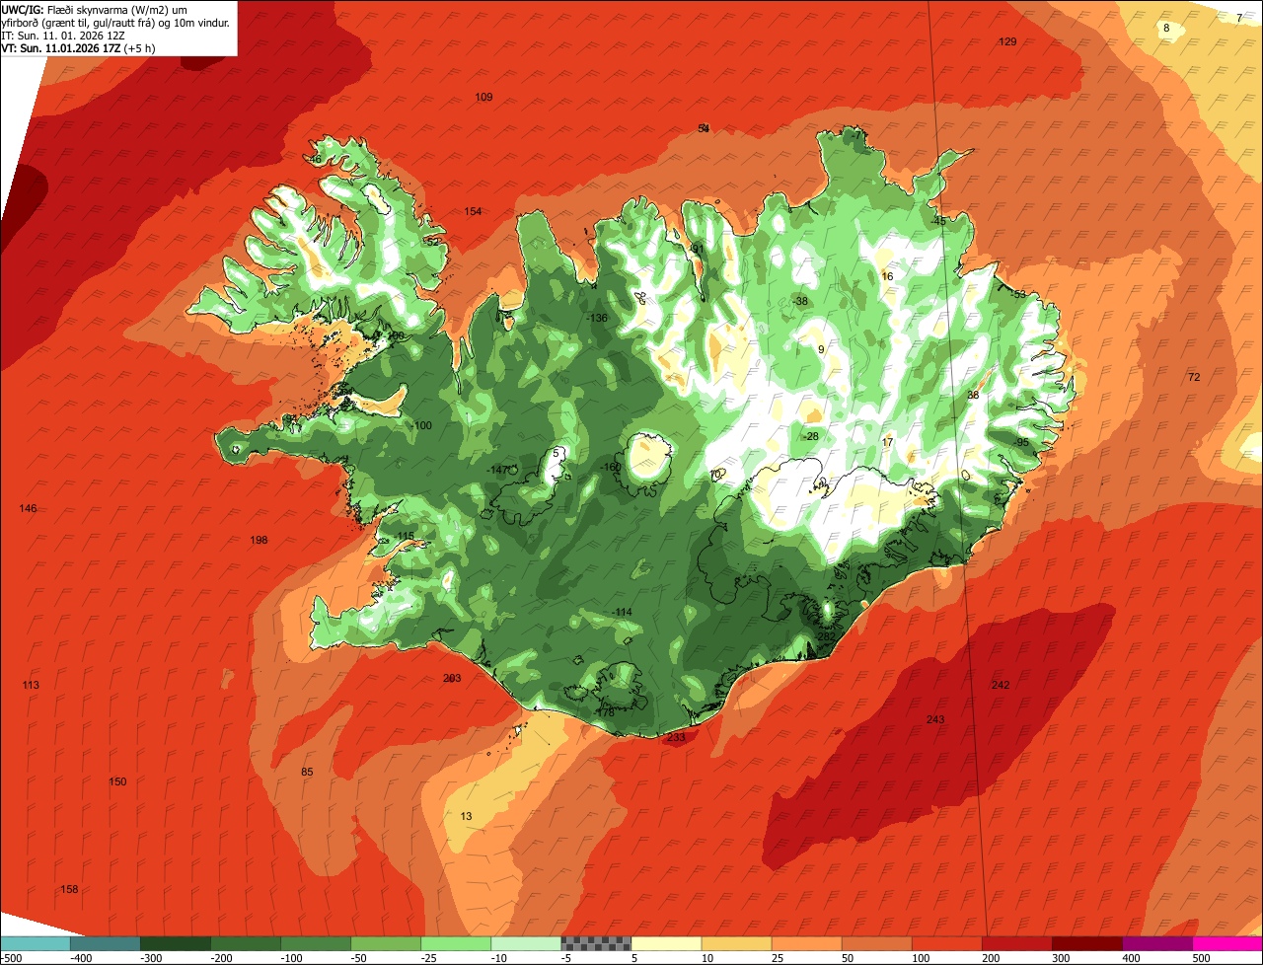Pick the orange swatch between 50 and 100

876,943
